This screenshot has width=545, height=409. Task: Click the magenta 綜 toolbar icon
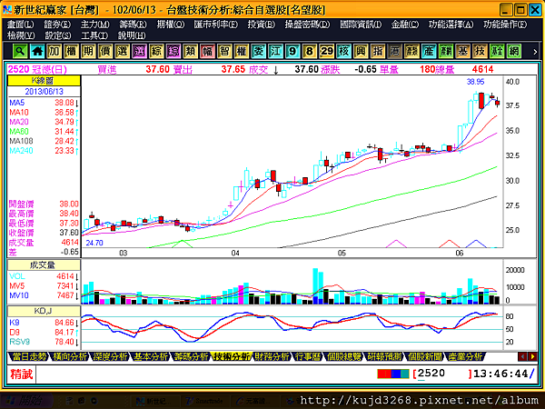point(173,52)
